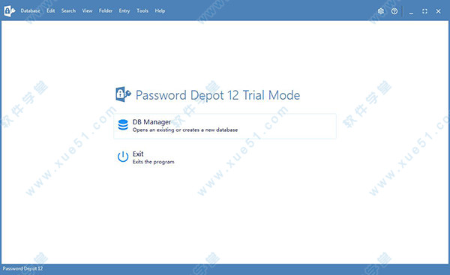Select the DB Manager option

click(x=225, y=126)
